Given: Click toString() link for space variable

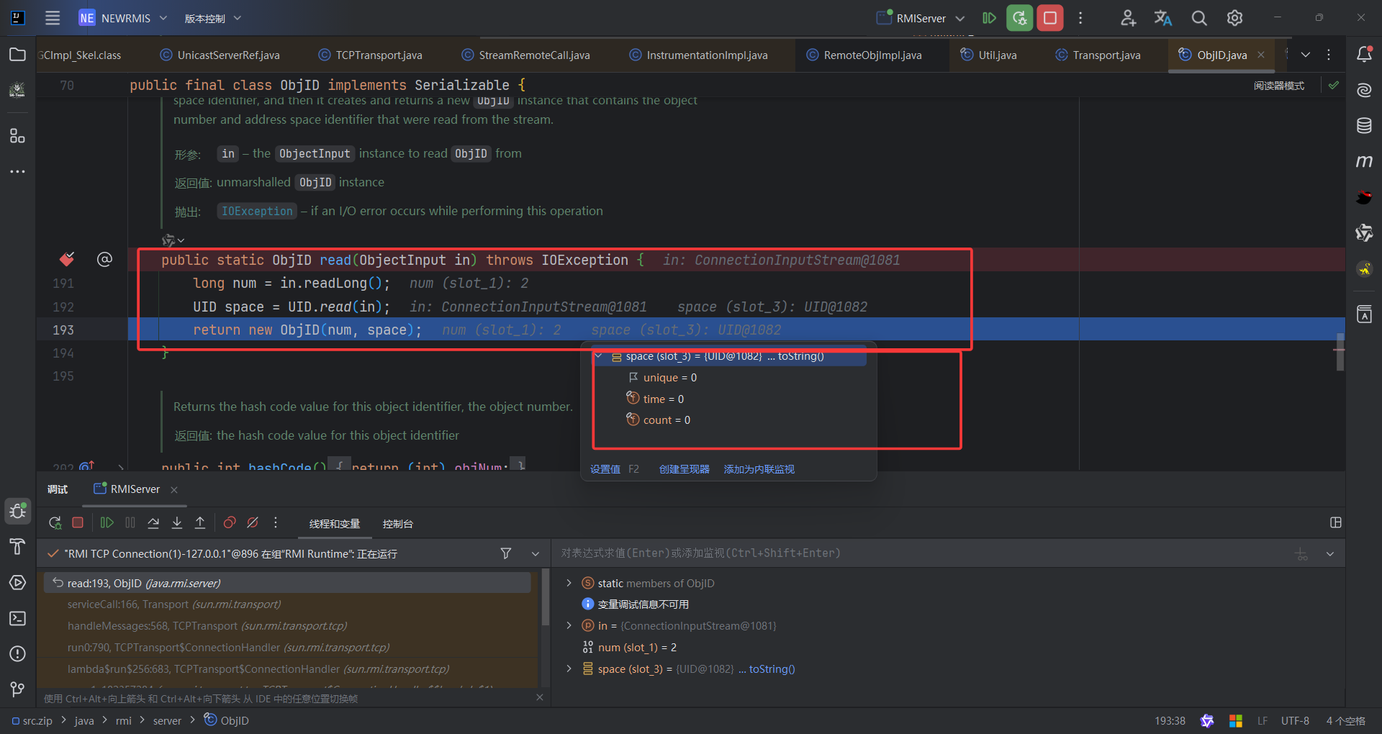Looking at the screenshot, I should [x=772, y=669].
